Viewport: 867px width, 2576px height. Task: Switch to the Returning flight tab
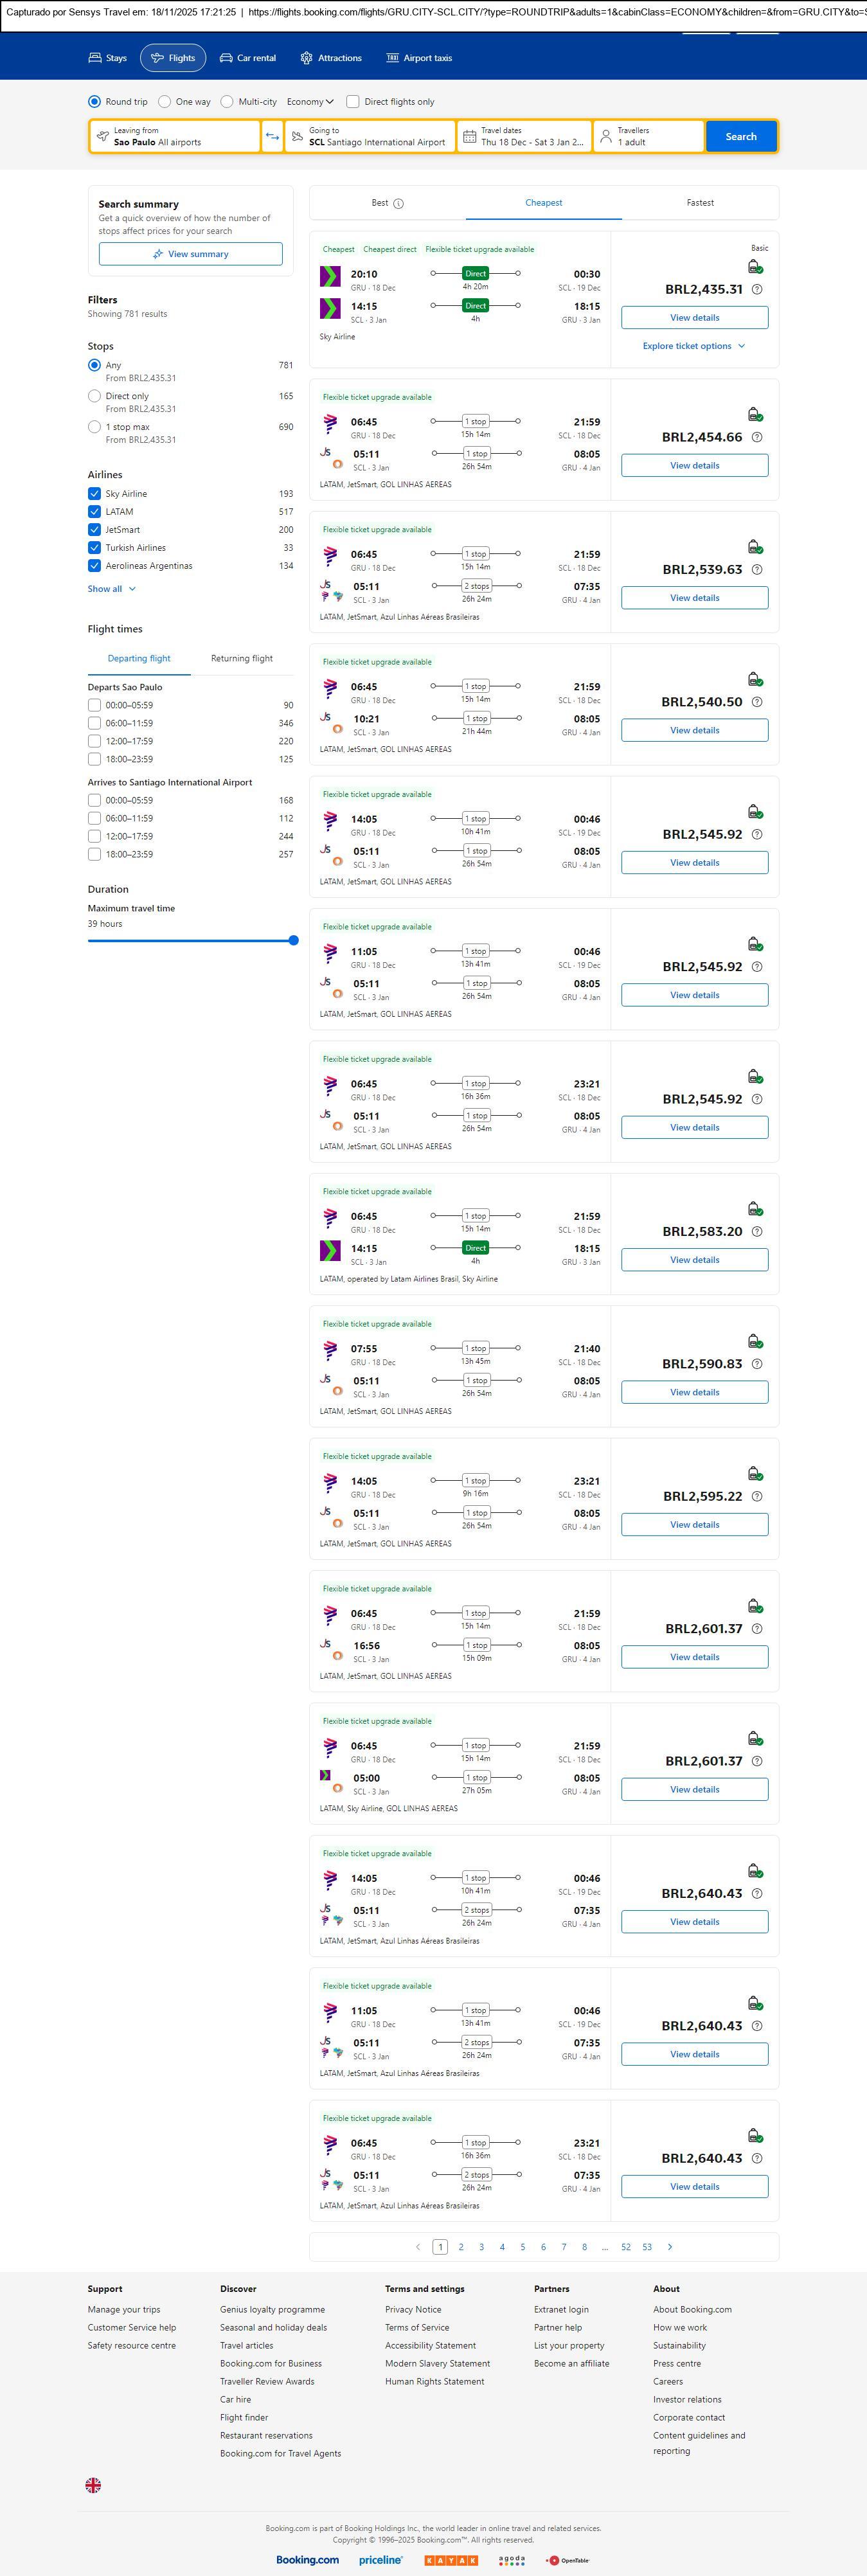[x=241, y=659]
